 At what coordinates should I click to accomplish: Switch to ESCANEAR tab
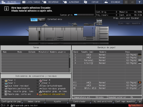coord(113,2)
